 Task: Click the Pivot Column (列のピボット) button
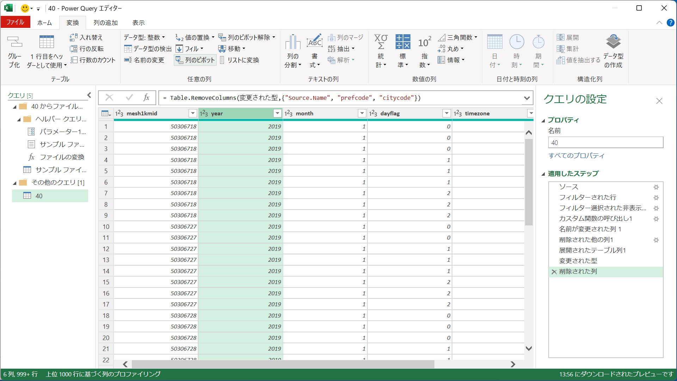click(195, 60)
